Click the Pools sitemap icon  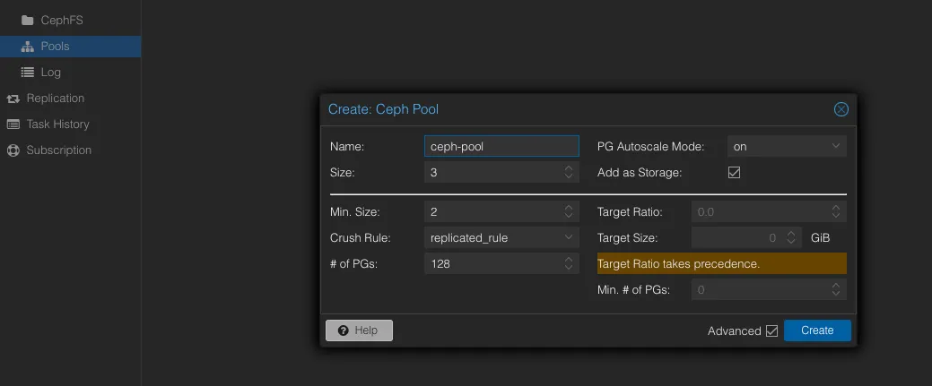[x=27, y=47]
